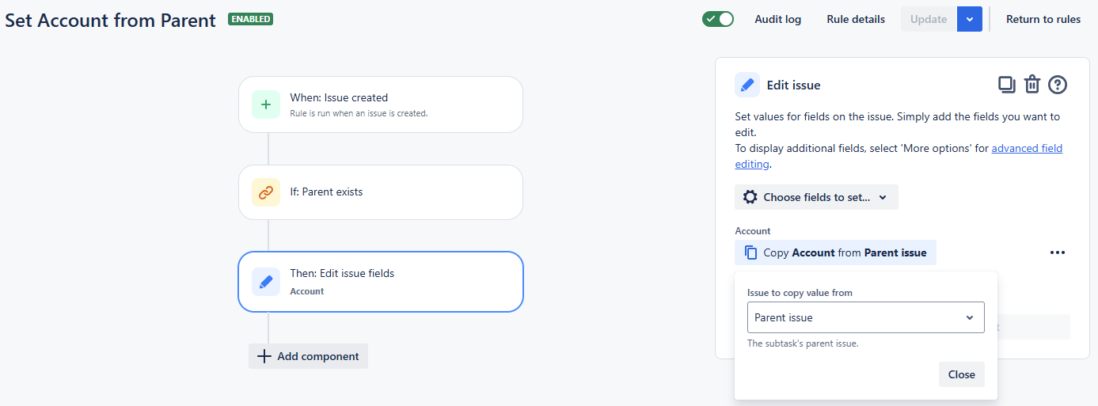1098x406 pixels.
Task: Open help via question mark icon
Action: (x=1058, y=85)
